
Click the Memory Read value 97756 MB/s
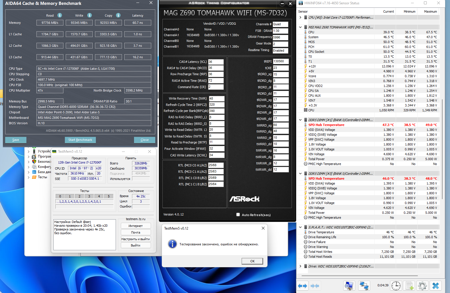point(50,23)
